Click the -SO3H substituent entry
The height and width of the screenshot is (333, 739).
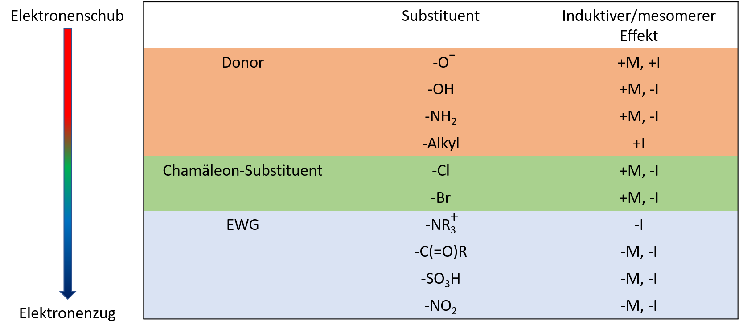click(x=440, y=279)
